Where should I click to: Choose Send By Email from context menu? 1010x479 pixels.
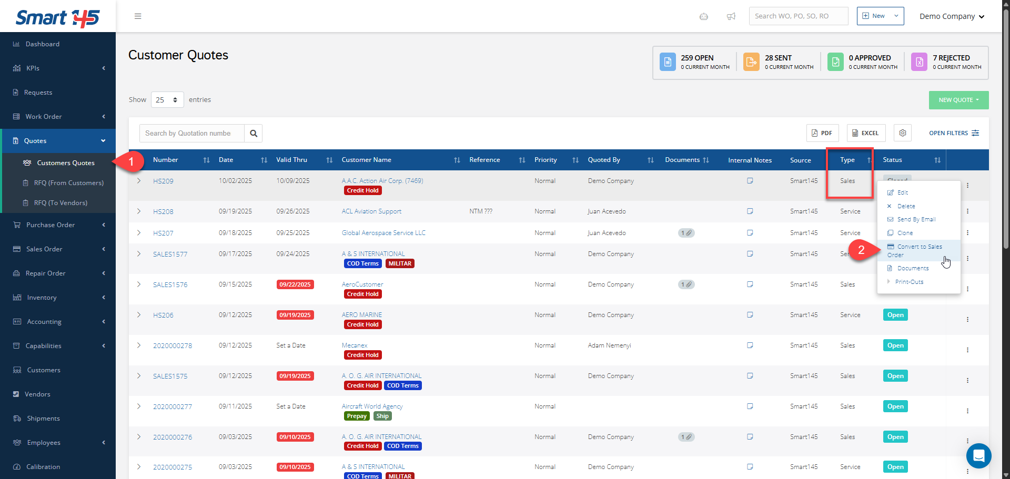916,219
